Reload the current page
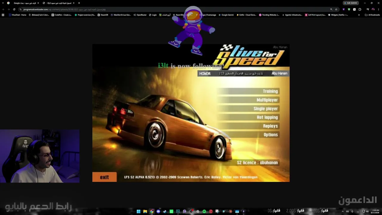382x215 pixels. 14,9
